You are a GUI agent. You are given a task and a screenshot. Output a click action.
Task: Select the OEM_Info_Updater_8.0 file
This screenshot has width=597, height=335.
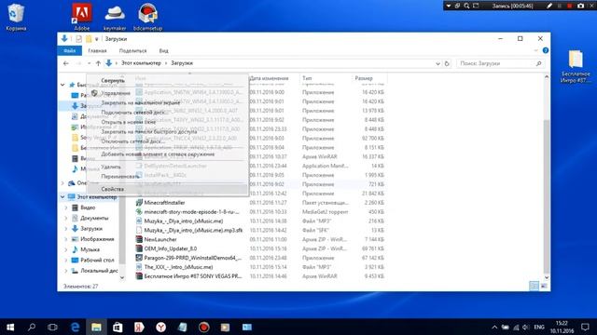(x=170, y=248)
